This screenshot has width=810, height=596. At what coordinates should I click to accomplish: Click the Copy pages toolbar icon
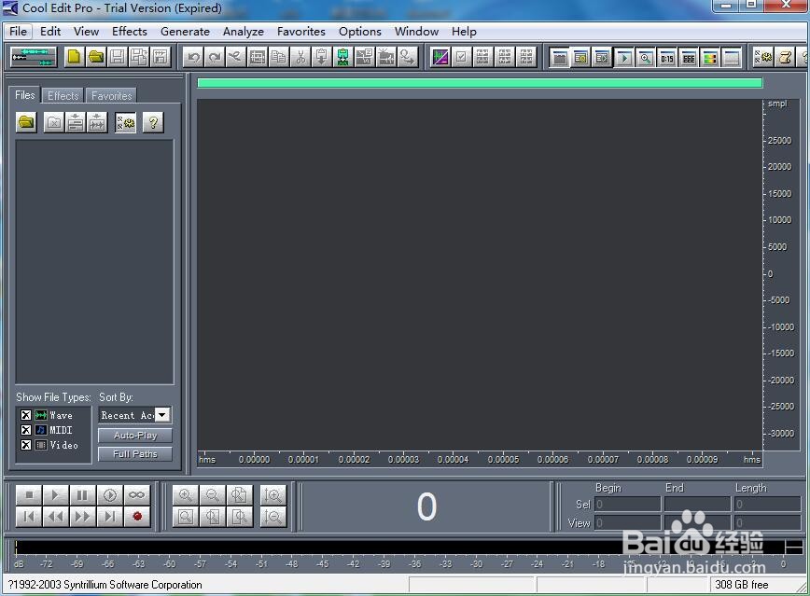(278, 57)
